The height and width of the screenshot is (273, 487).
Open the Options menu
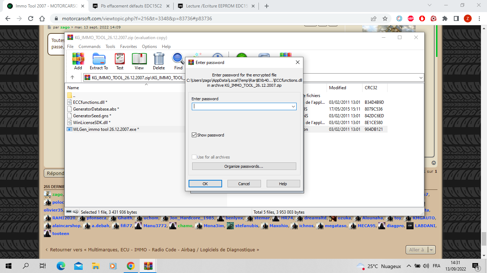click(149, 47)
